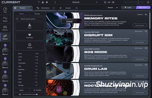Go to next preset arrow

pos(97,2)
